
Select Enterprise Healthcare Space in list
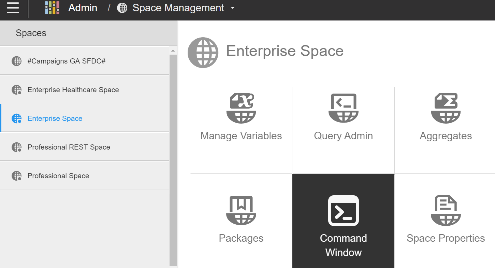pos(73,90)
